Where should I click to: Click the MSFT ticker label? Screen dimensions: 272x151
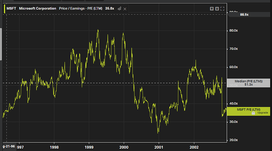point(11,9)
